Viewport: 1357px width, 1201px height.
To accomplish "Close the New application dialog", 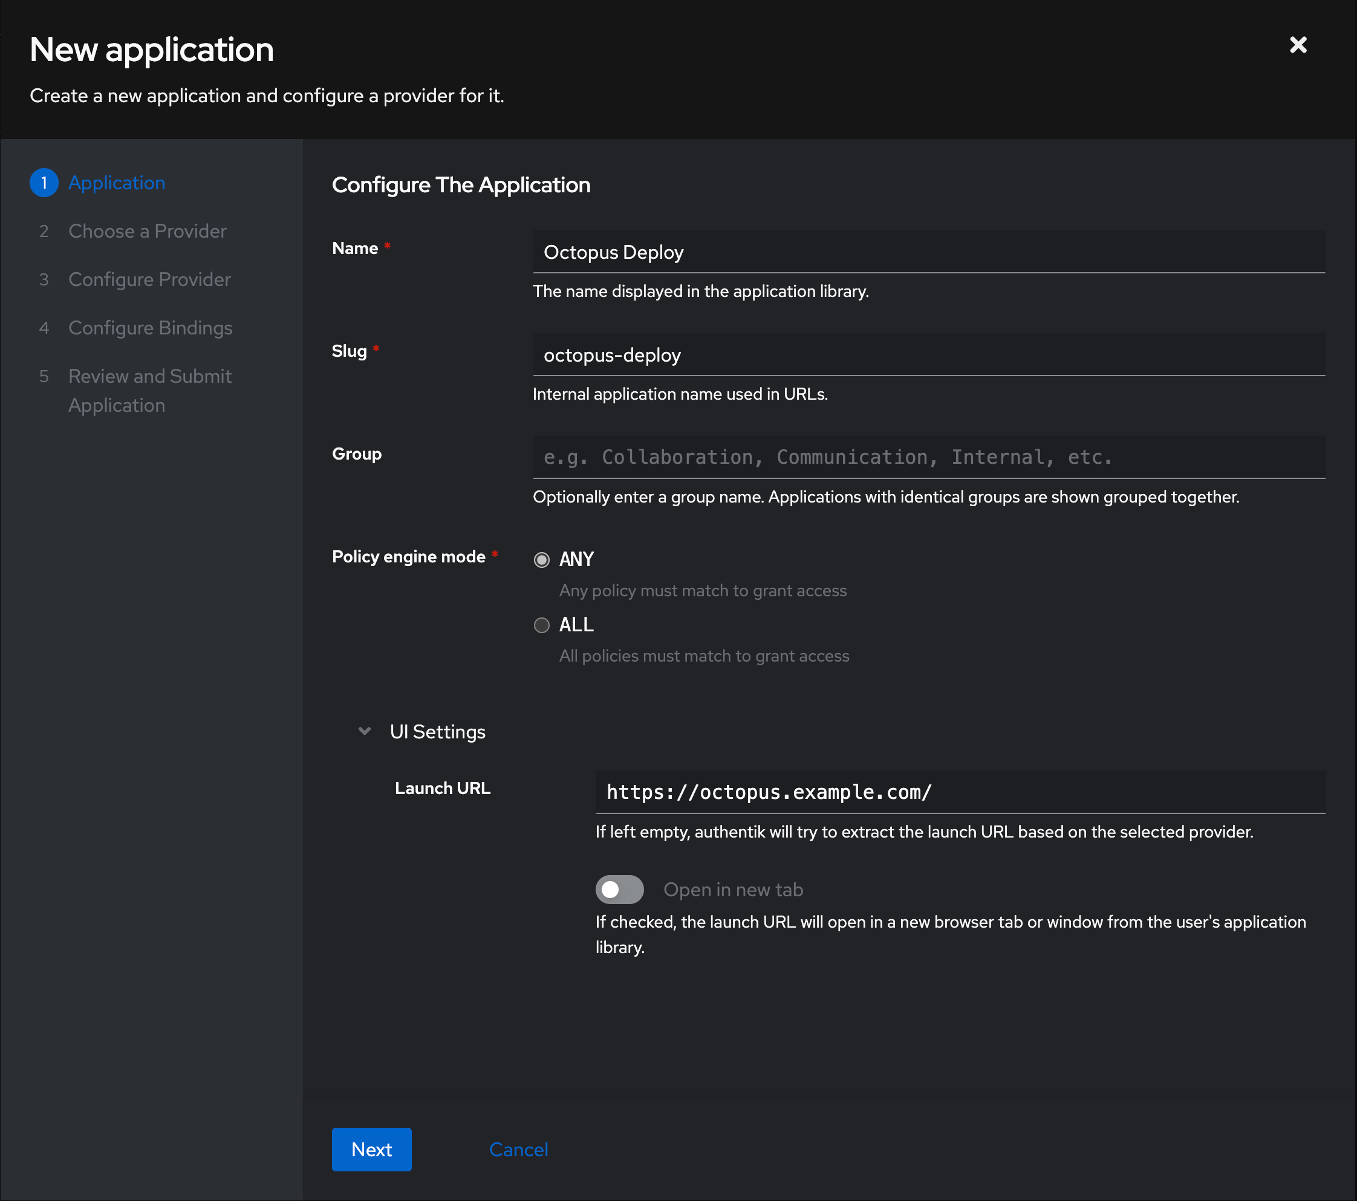I will point(1298,45).
